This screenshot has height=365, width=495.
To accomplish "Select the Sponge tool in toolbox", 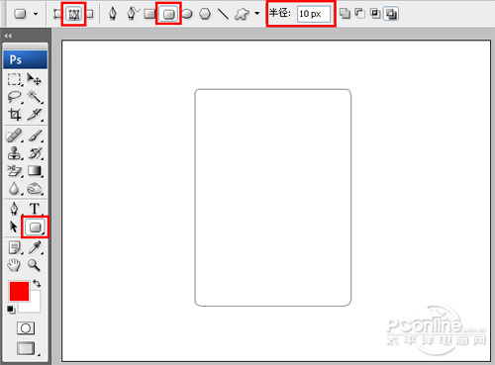I will pyautogui.click(x=35, y=189).
